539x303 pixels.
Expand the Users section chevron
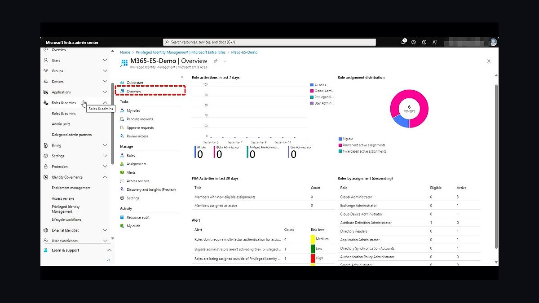105,60
